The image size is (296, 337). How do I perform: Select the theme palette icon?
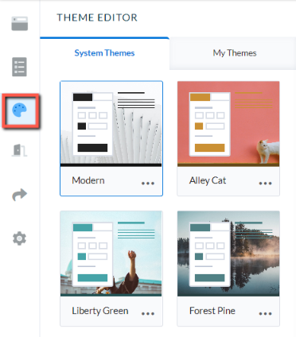tap(20, 110)
